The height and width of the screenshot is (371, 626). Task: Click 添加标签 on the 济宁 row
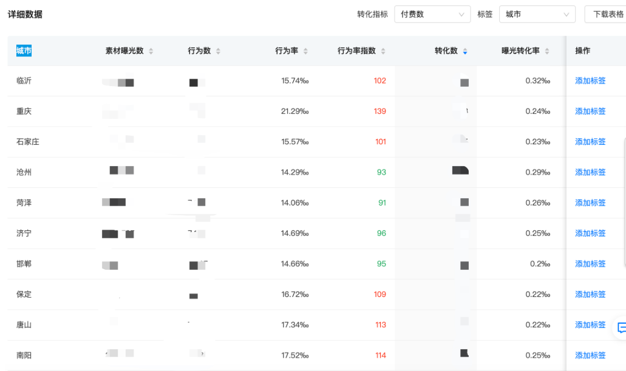pos(589,233)
